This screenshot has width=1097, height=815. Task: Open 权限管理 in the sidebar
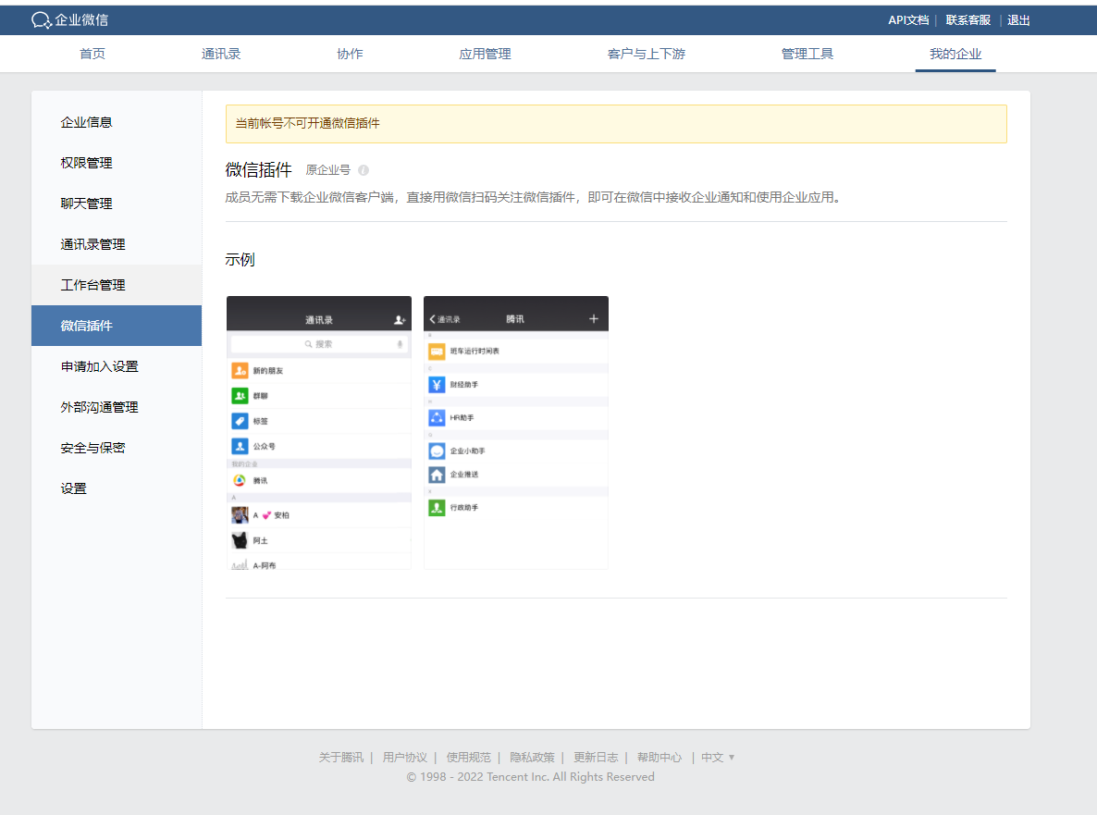coord(117,163)
